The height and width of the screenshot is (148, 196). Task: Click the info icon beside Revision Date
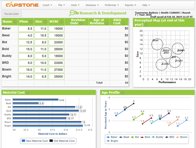tap(81, 23)
